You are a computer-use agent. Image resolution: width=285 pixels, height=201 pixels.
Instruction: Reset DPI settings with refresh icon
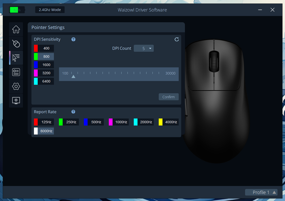coord(177,39)
